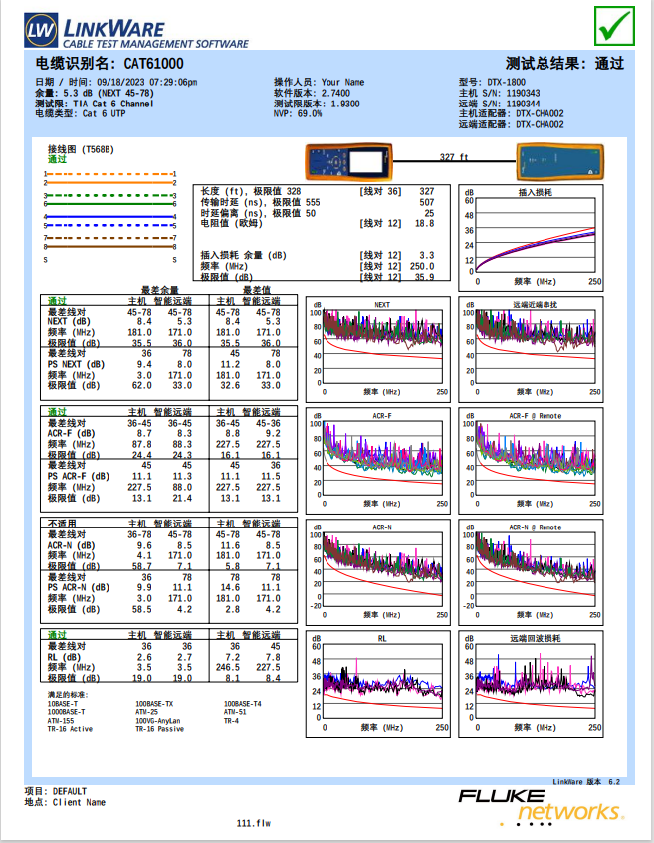Click the 测试限 TIA Cat 6 Channel line
Viewport: 654px width, 843px height.
click(95, 104)
